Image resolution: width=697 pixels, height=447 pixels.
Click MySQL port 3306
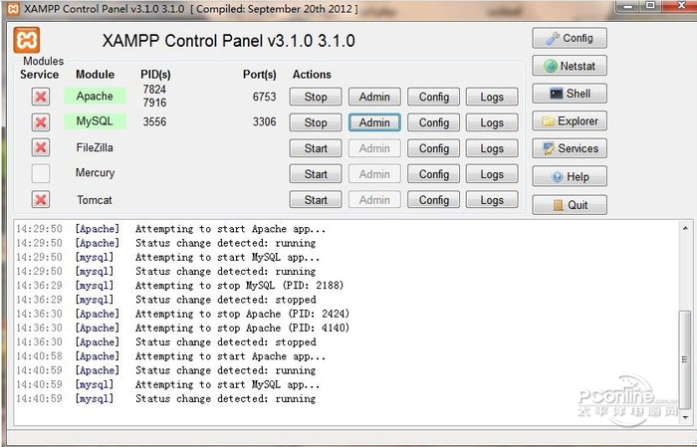(265, 121)
